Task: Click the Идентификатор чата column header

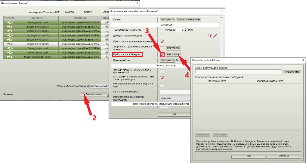Action: (x=270, y=81)
